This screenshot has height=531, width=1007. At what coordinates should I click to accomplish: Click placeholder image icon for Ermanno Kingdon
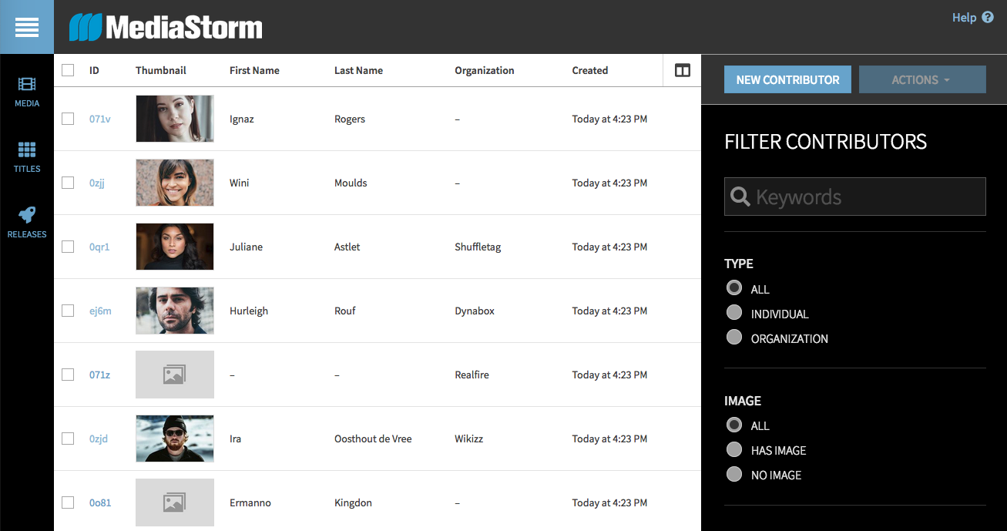click(175, 502)
